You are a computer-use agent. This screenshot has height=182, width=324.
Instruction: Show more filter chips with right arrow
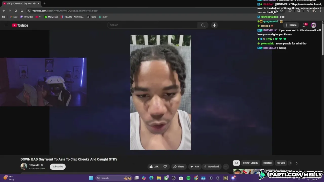pos(297,163)
